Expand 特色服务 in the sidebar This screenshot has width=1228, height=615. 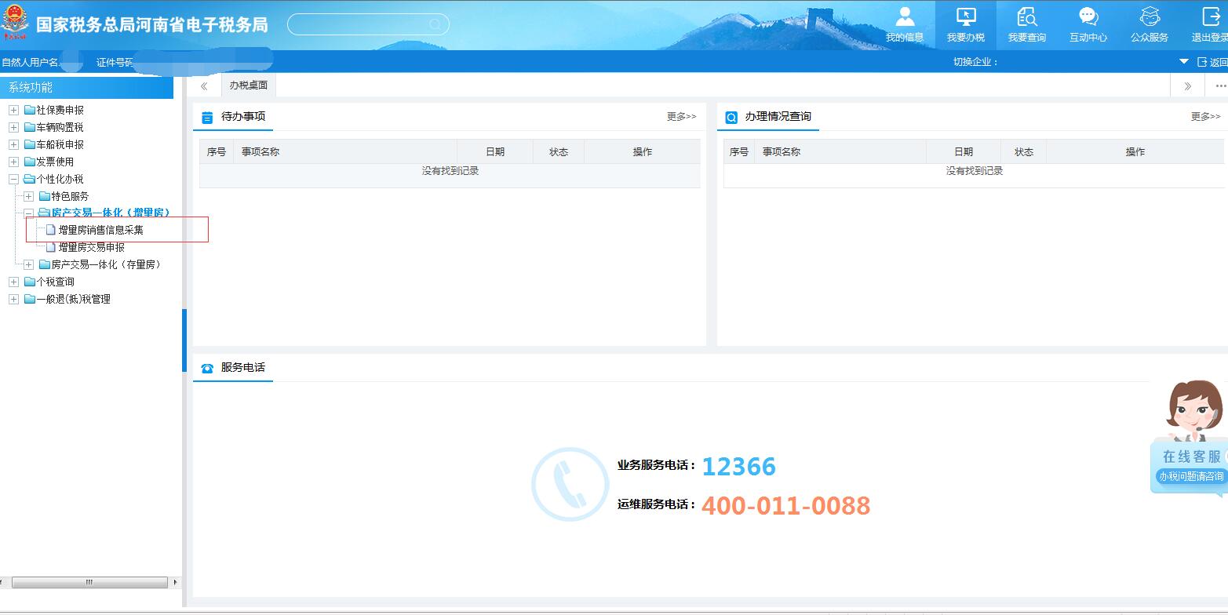click(29, 195)
